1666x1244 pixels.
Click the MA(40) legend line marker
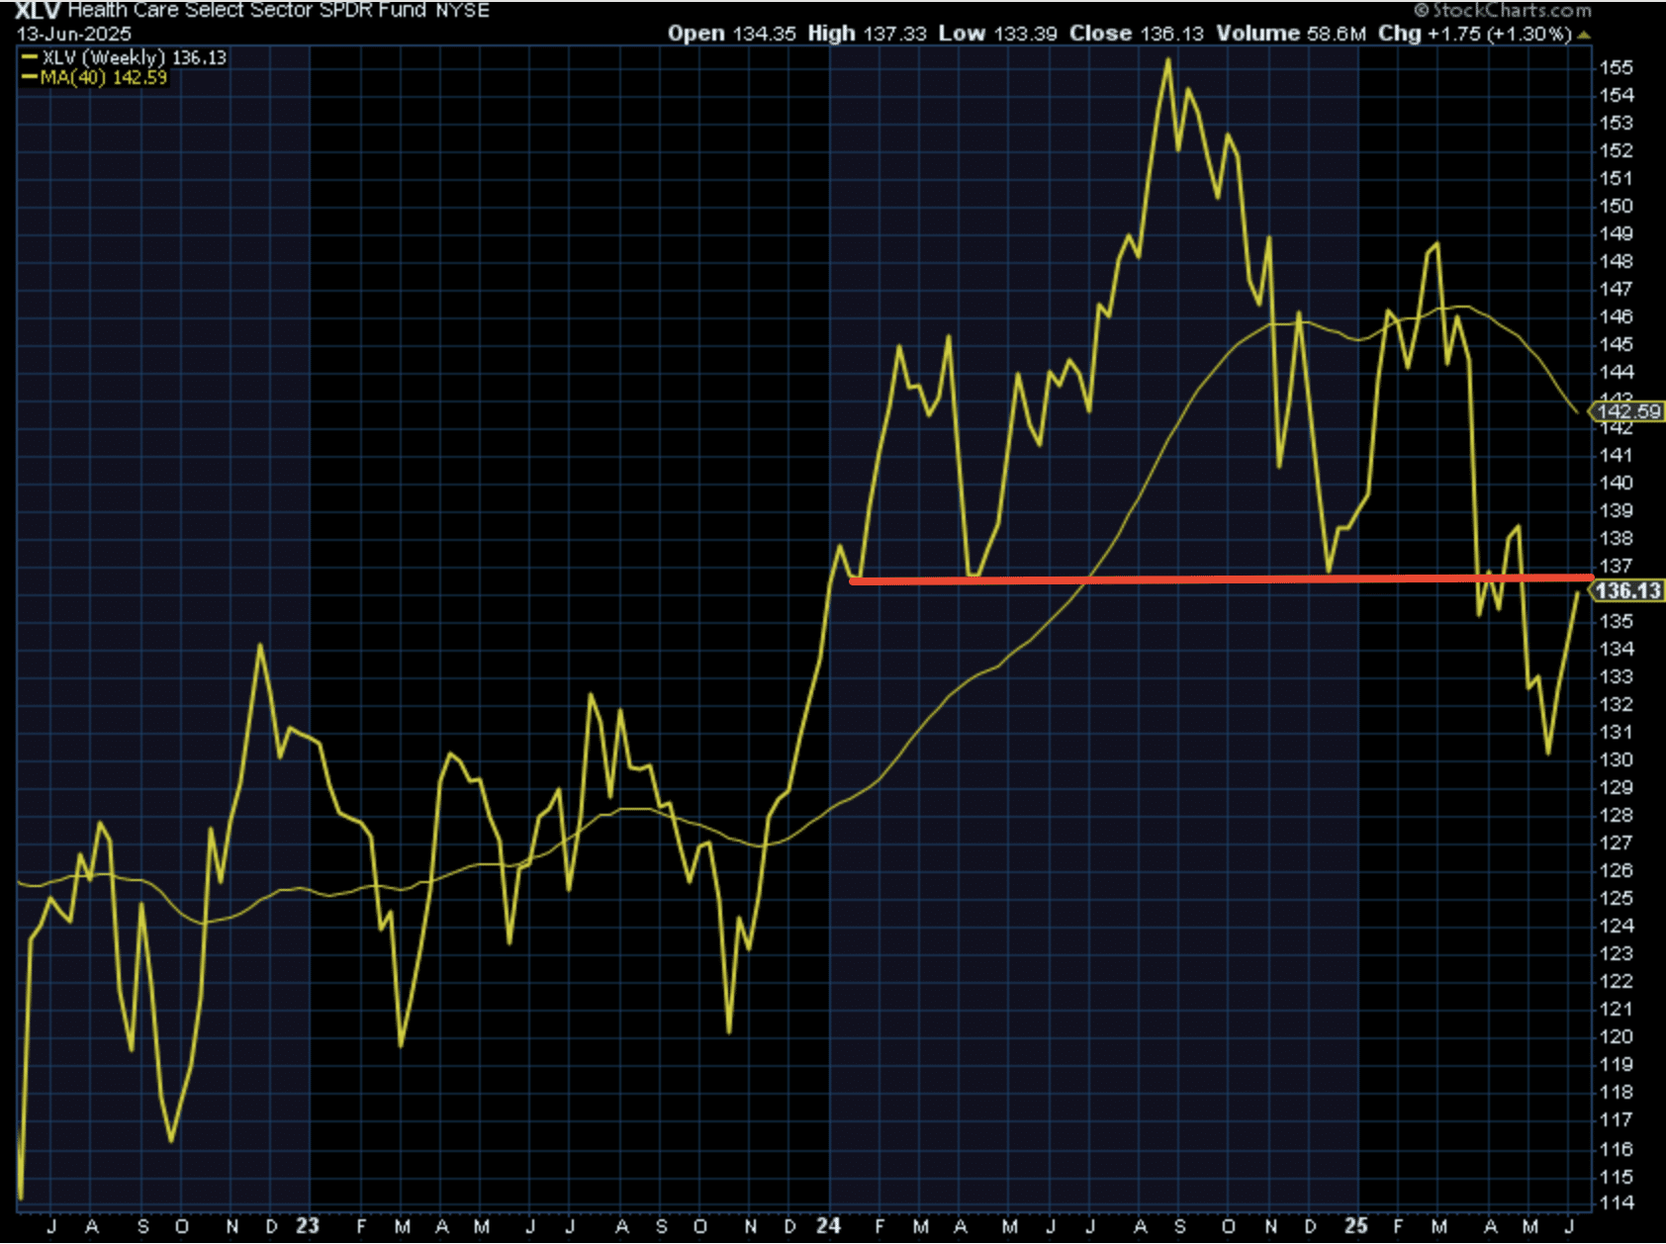point(30,77)
